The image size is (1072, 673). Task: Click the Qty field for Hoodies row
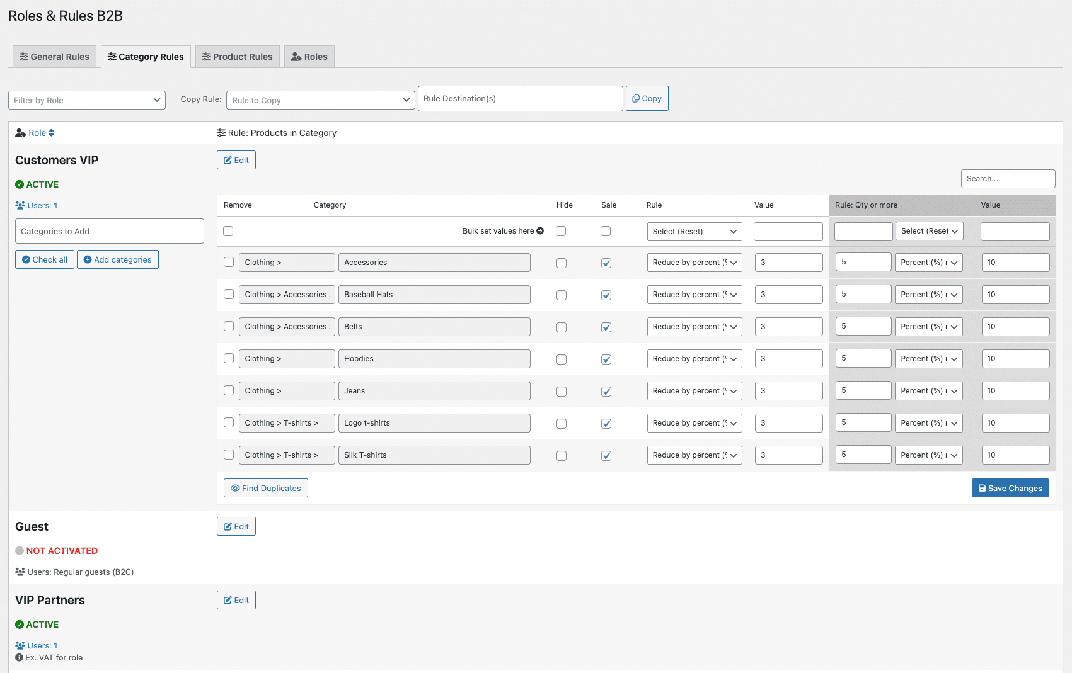863,358
